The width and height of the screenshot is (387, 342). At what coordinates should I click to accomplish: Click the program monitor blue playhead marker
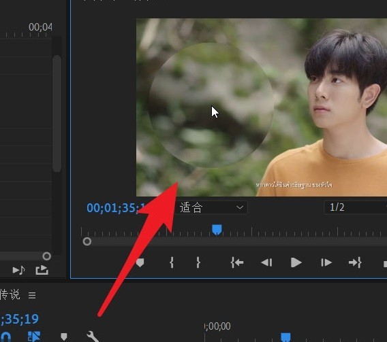tap(217, 230)
